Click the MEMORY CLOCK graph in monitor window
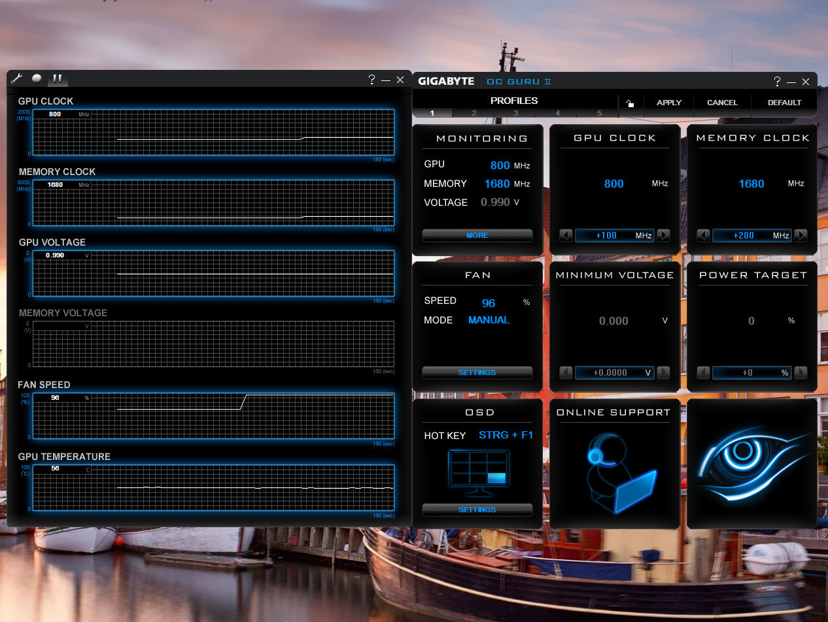Screen dimensions: 828x622 click(213, 203)
